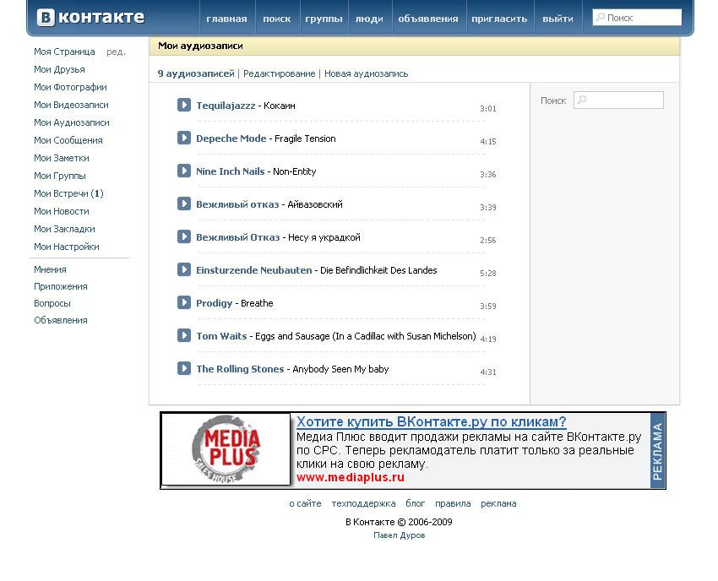
Task: Open Моя Страница in sidebar
Action: (64, 52)
